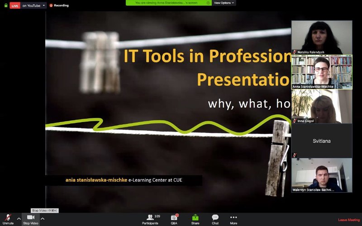
Task: Select the Svitlana participant tile
Action: tap(322, 141)
